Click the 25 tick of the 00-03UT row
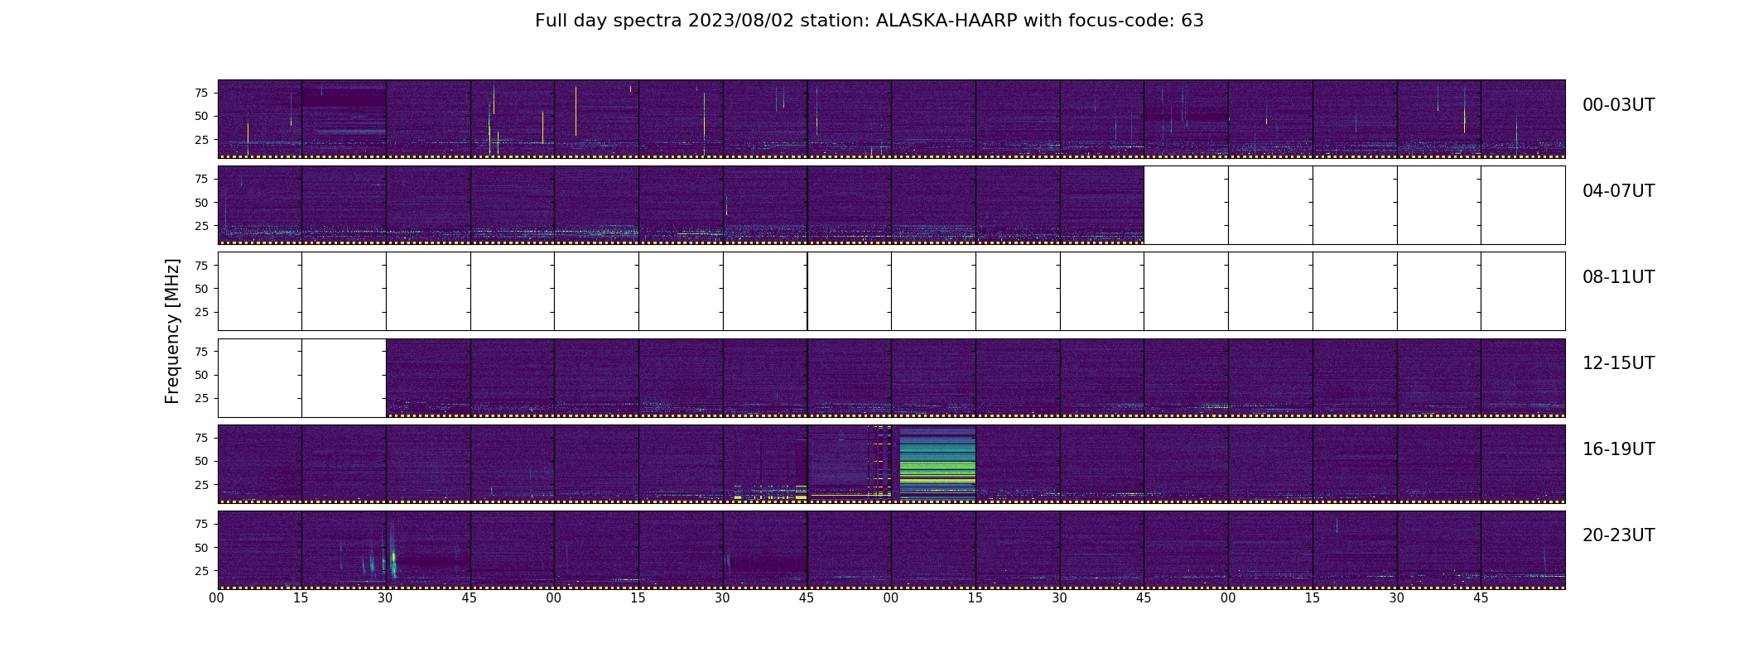1739x662 pixels. (x=201, y=140)
